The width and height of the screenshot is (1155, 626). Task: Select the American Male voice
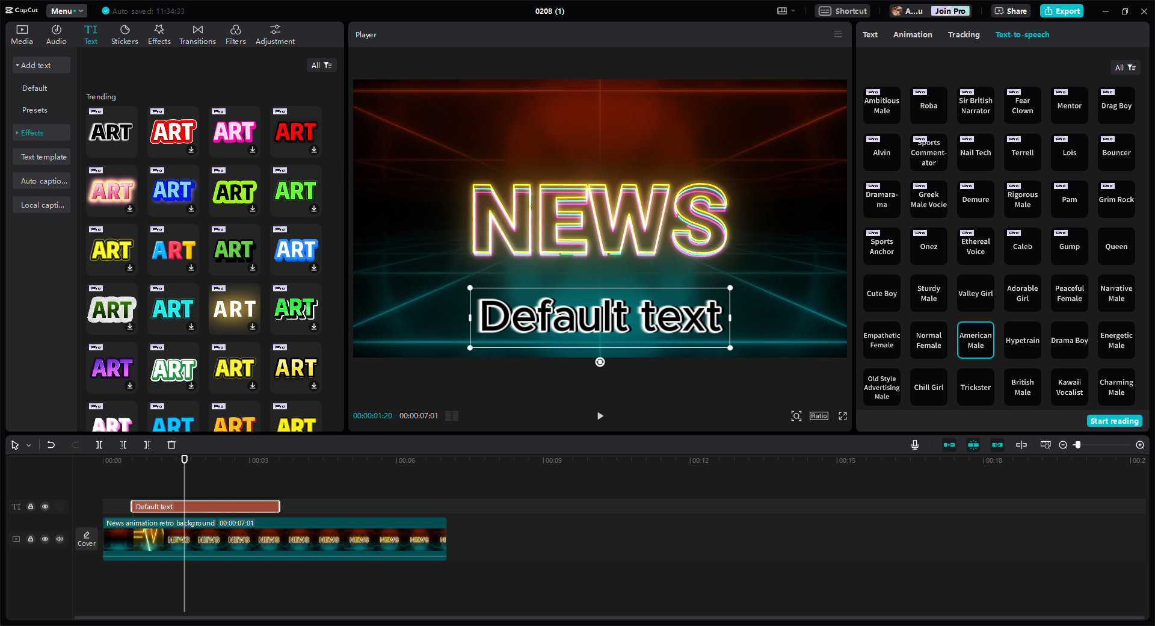click(975, 339)
